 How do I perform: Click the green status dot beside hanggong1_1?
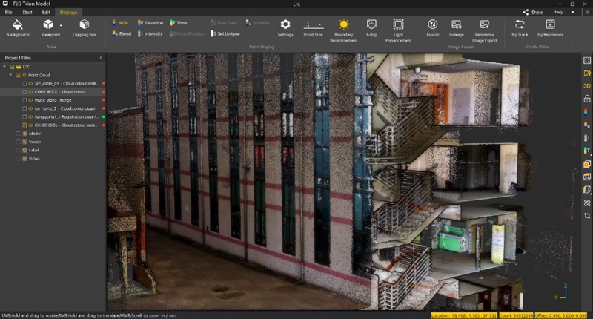coord(103,117)
